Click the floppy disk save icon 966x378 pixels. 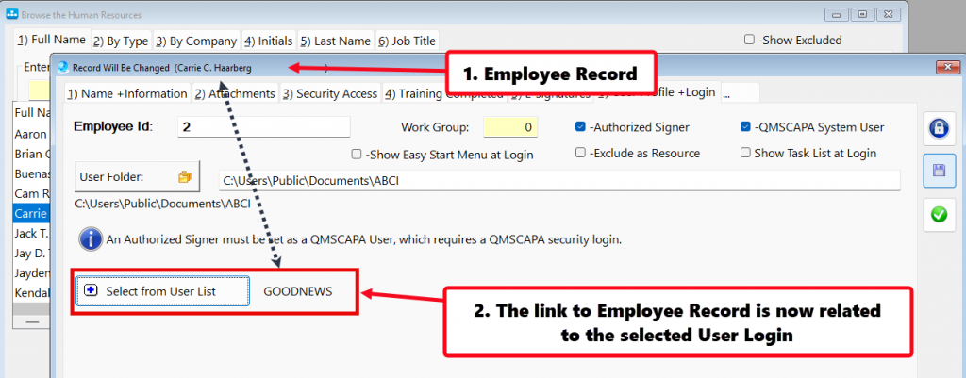[x=938, y=172]
